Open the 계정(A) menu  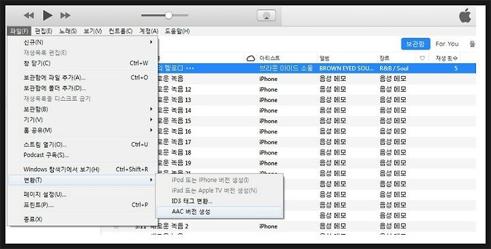click(x=149, y=31)
